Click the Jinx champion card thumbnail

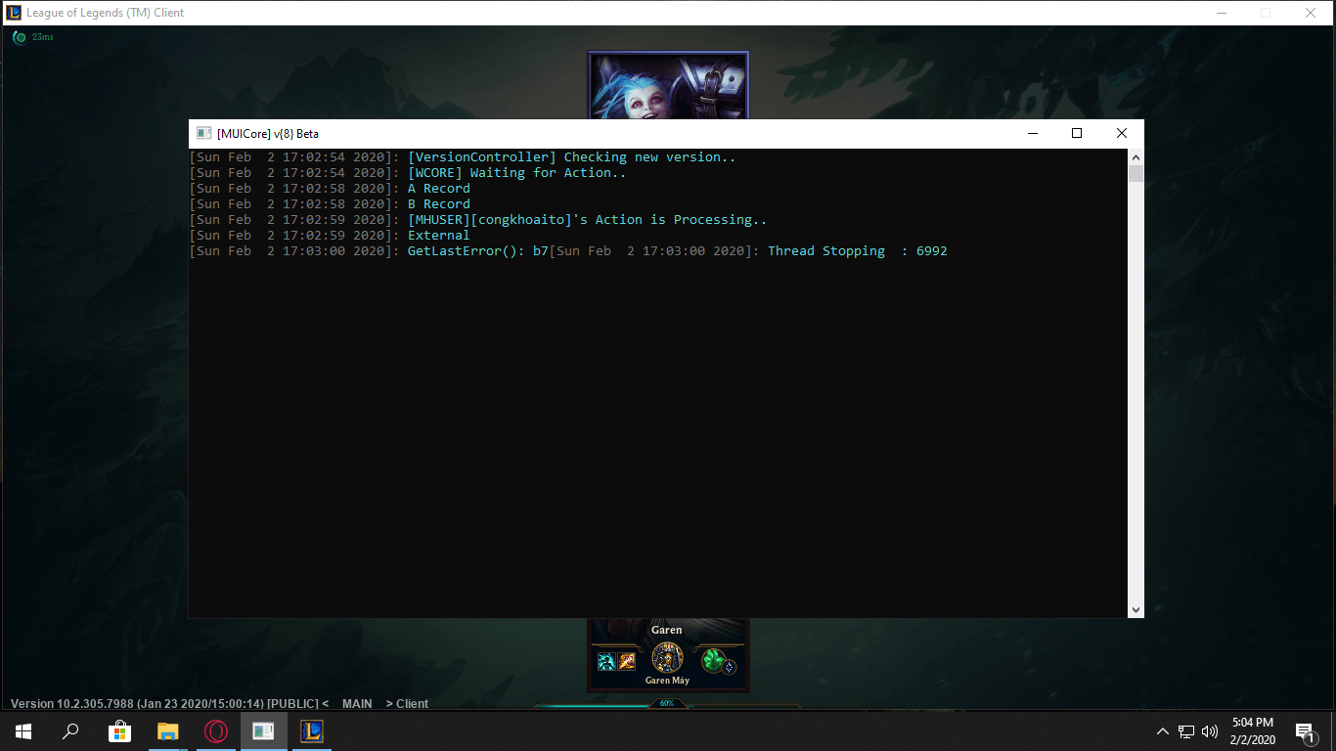(668, 86)
